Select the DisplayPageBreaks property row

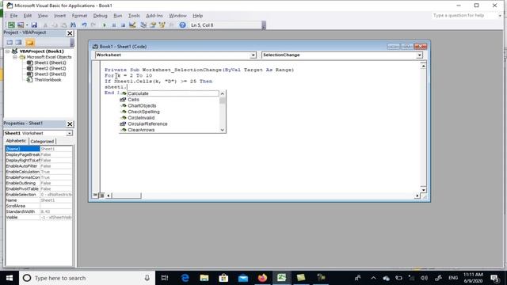tap(39, 154)
